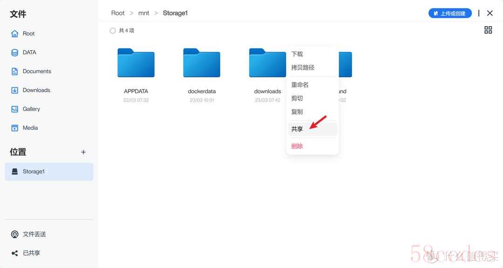
Task: Select 剪切 in the context menu
Action: [297, 98]
